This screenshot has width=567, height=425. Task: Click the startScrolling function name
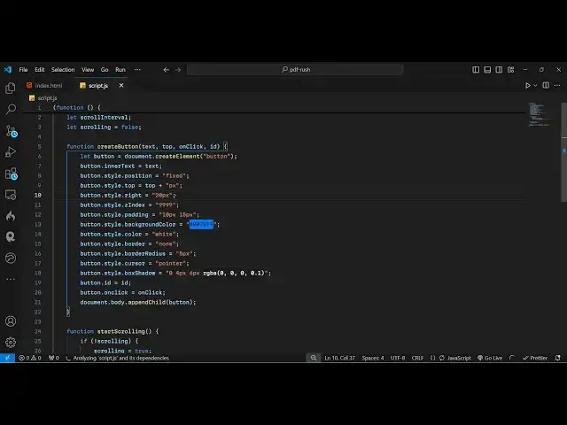coord(121,331)
